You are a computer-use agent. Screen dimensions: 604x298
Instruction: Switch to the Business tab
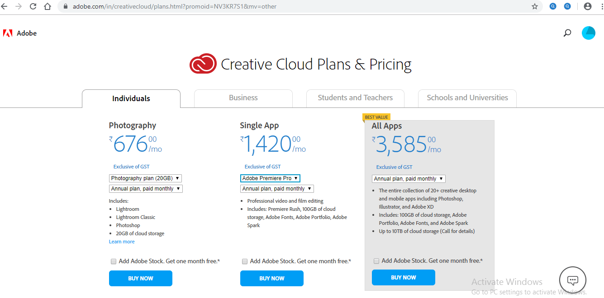tap(243, 98)
